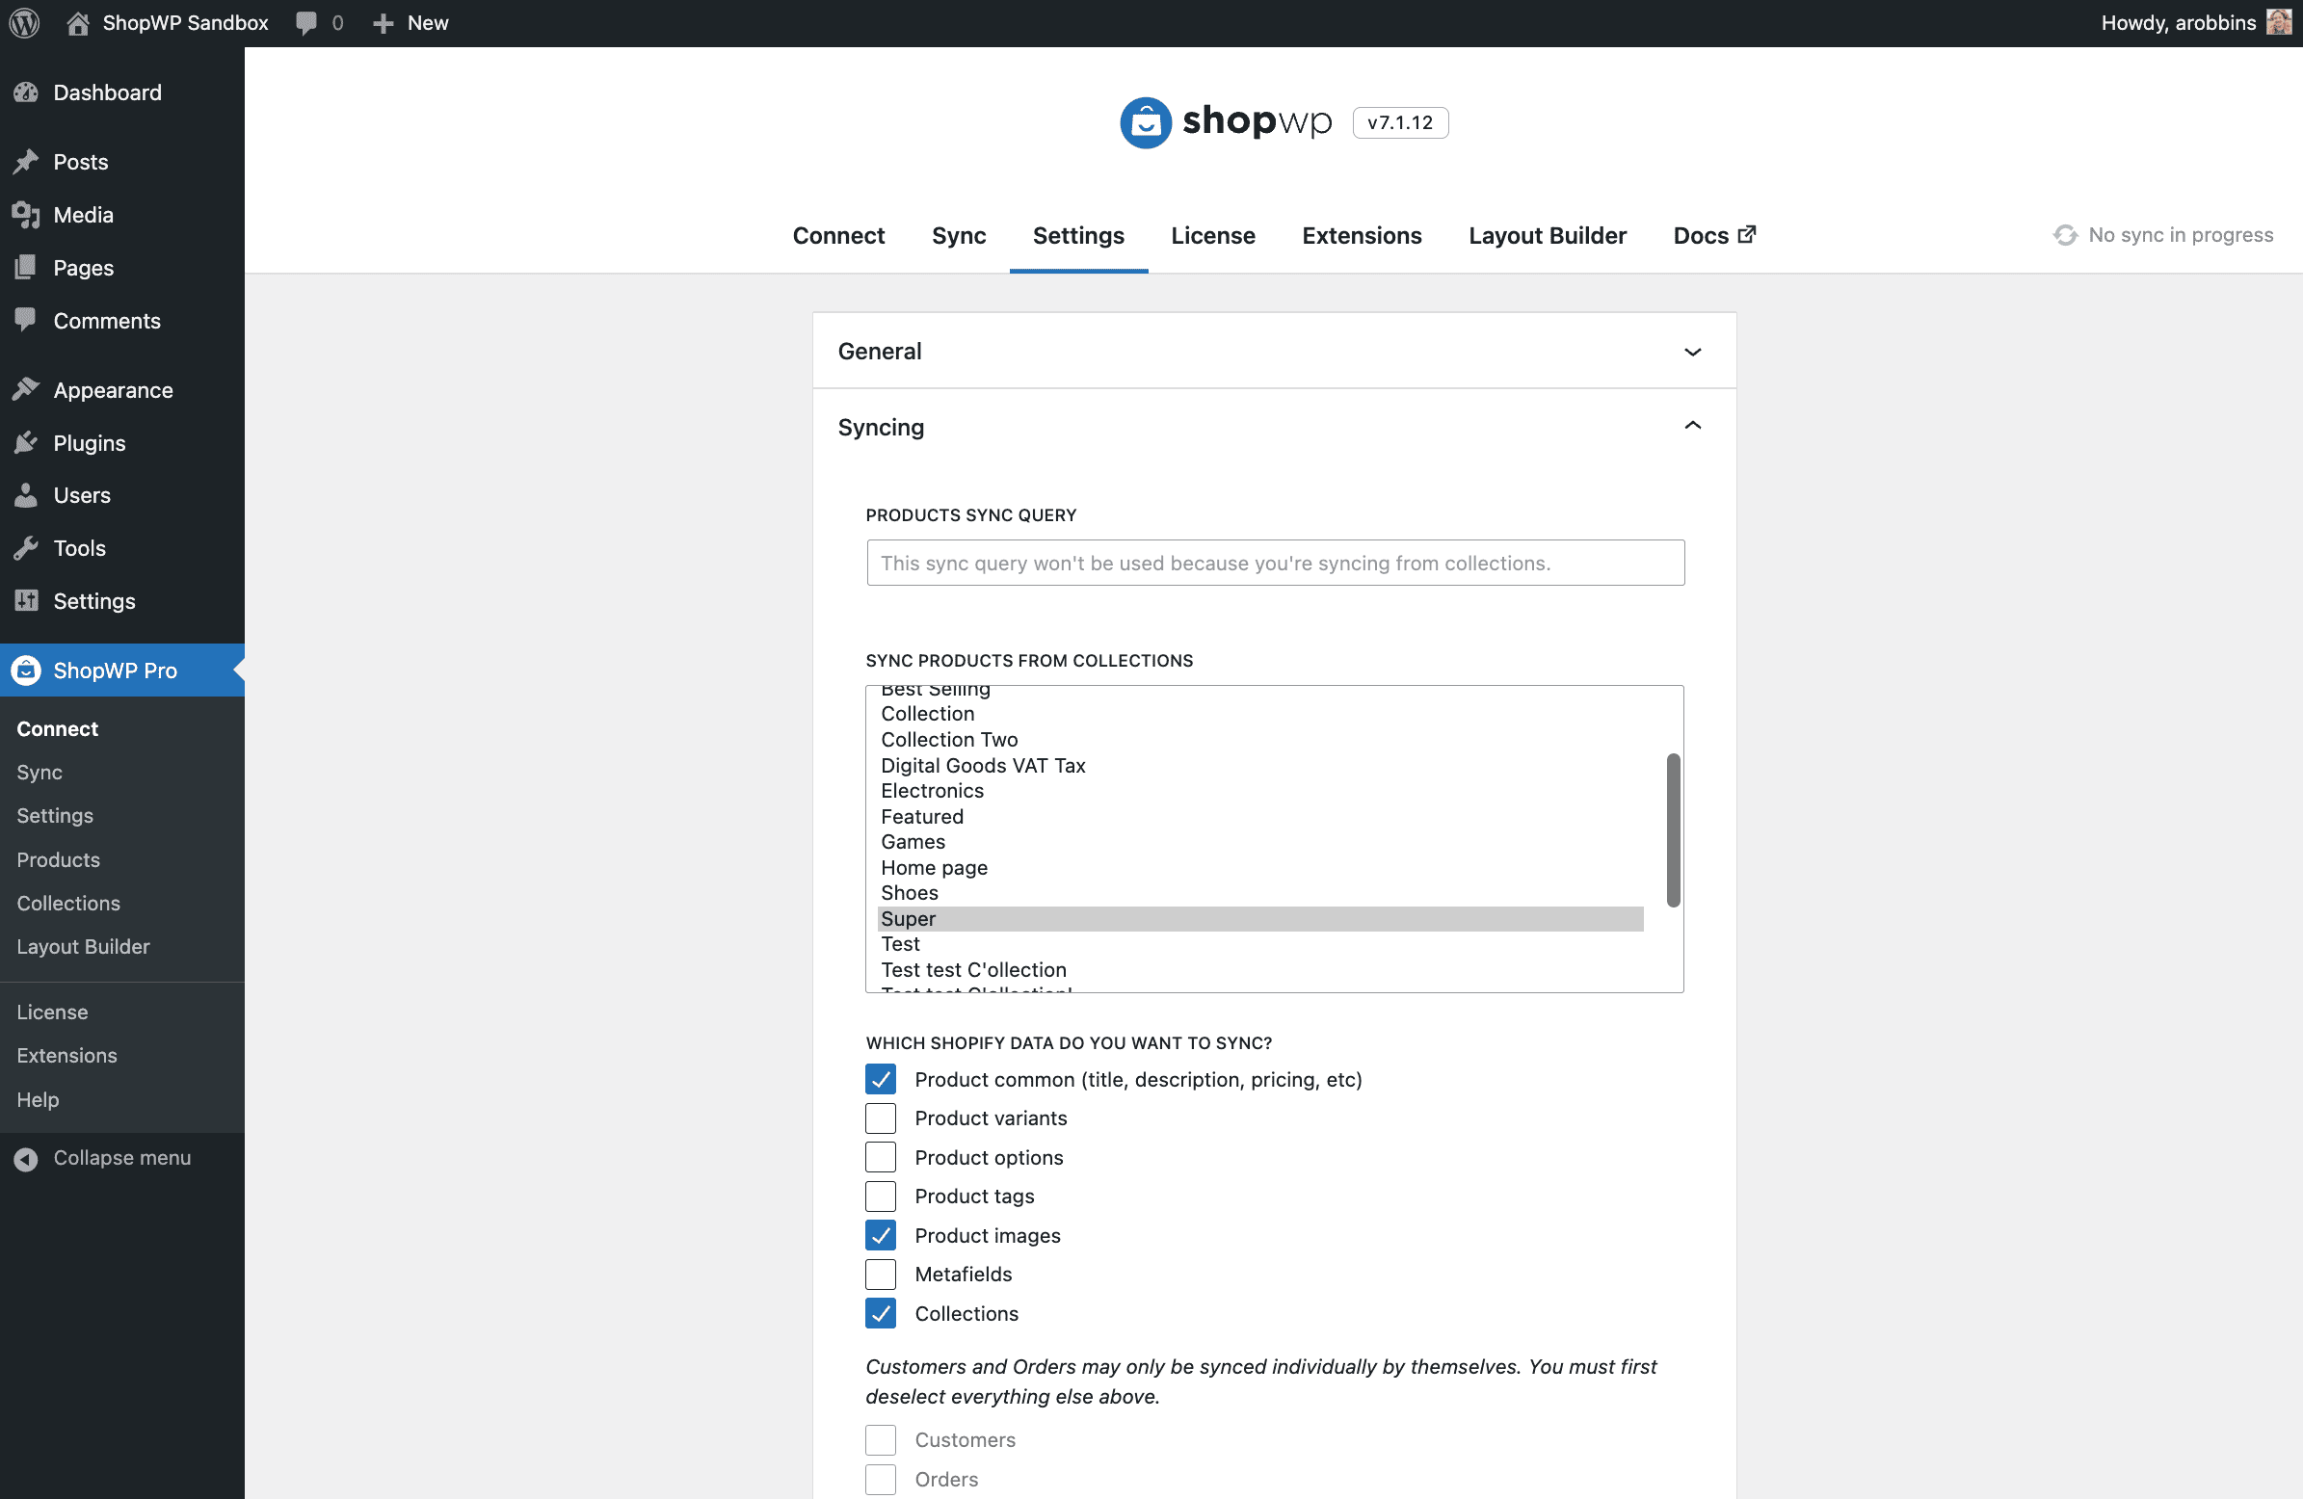
Task: Select Test test C'ollection in list
Action: point(1259,970)
